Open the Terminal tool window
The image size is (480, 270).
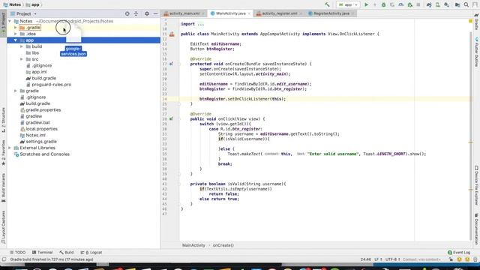[x=42, y=253]
